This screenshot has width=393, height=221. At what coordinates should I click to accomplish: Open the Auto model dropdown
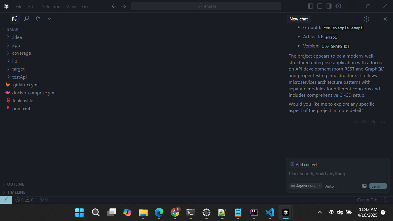coord(331,186)
